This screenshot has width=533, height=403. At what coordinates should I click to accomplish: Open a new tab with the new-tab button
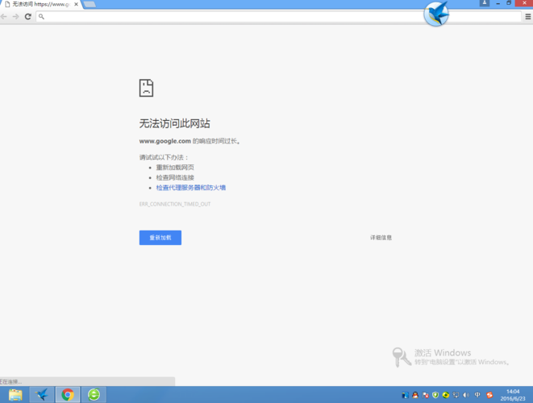pyautogui.click(x=90, y=4)
